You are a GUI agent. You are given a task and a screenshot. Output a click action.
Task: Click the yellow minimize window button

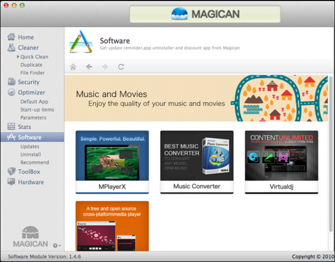pyautogui.click(x=14, y=5)
